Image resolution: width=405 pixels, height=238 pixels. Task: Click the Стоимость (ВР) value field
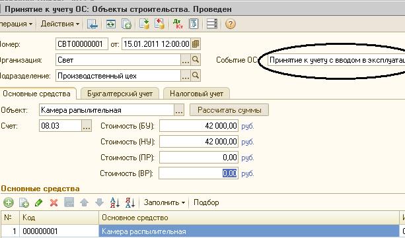tap(198, 173)
